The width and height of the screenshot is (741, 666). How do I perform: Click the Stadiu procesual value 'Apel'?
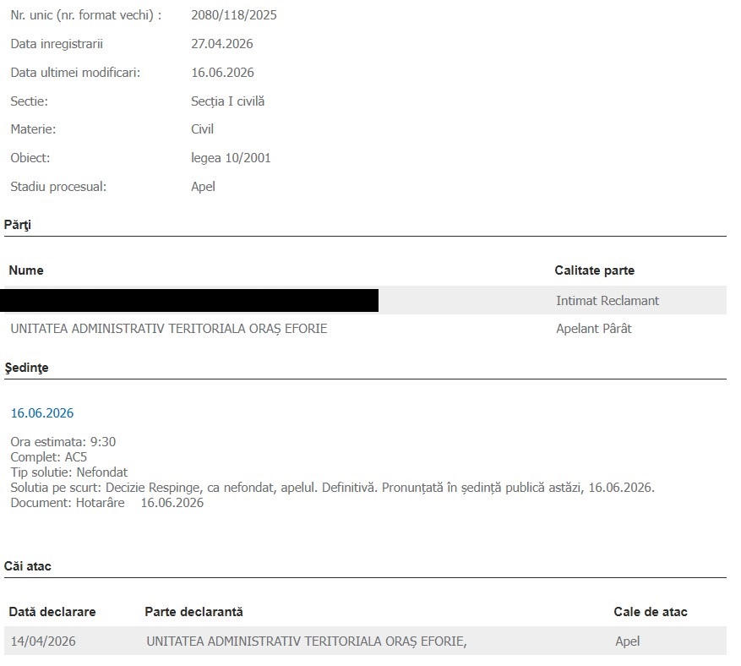pyautogui.click(x=204, y=187)
